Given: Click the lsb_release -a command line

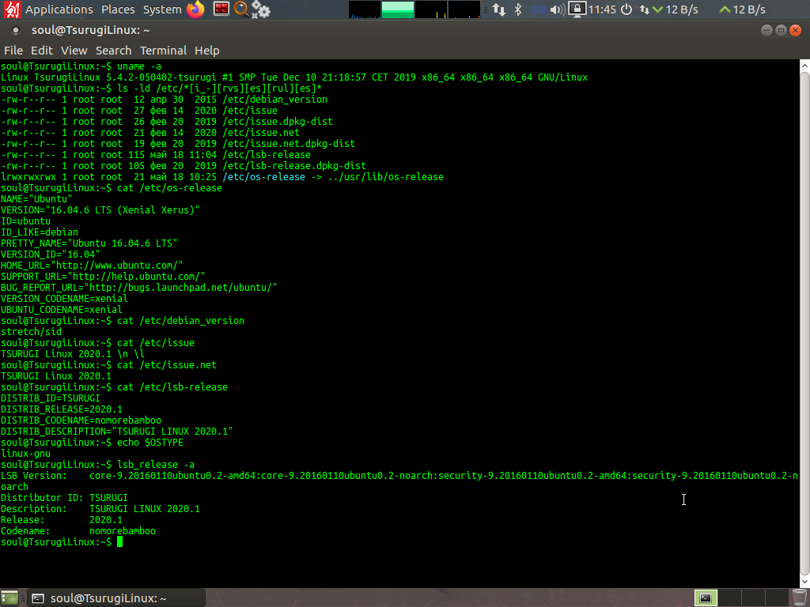Looking at the screenshot, I should click(97, 465).
